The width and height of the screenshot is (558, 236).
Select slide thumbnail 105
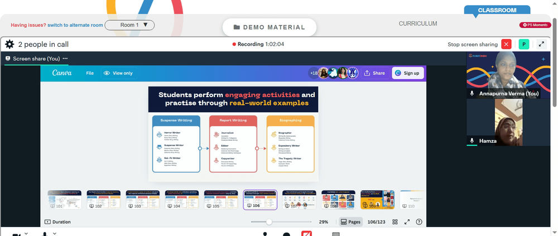221,200
